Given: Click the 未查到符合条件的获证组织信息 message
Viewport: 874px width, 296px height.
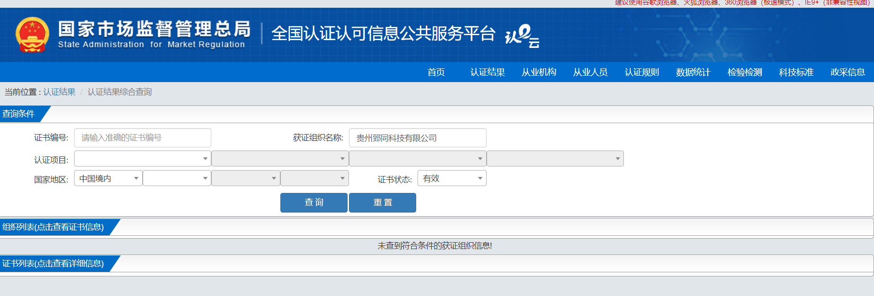Looking at the screenshot, I should (434, 246).
